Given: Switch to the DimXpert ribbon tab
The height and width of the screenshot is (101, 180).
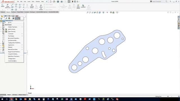Looking at the screenshot, I should point(33,12).
